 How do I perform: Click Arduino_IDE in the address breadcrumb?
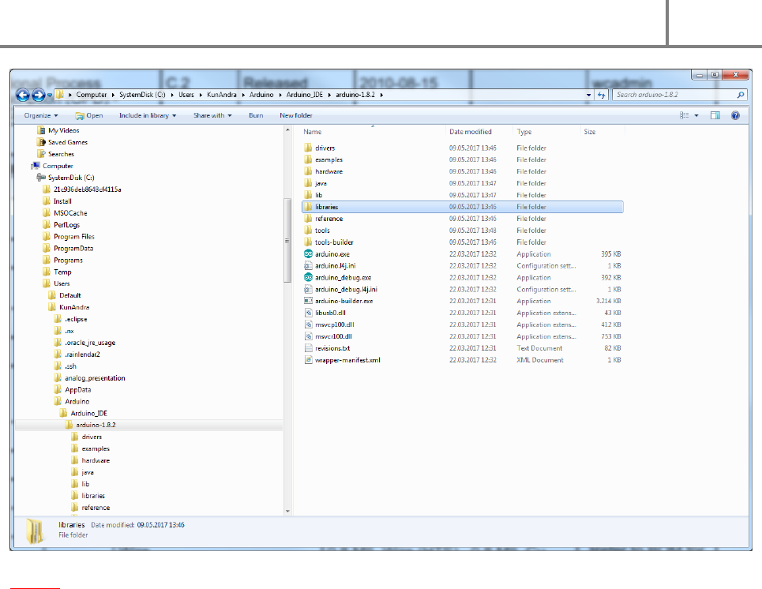[x=304, y=95]
